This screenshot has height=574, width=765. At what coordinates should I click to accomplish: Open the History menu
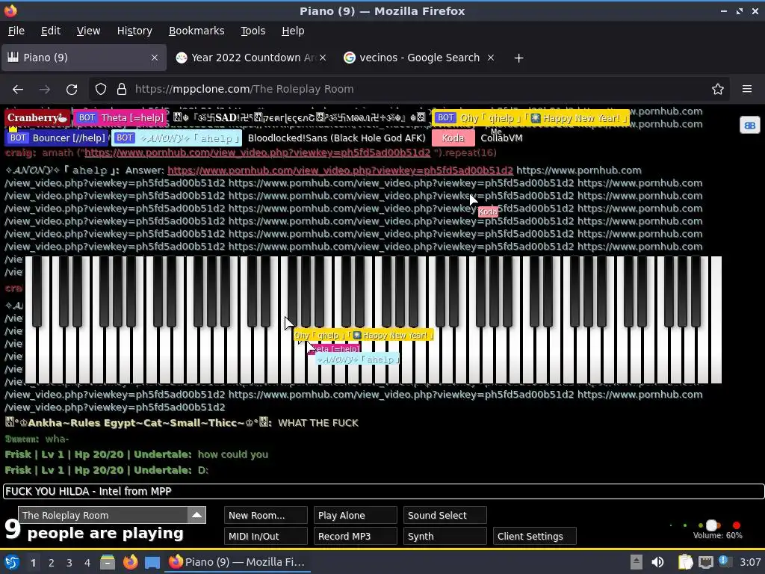click(x=134, y=31)
